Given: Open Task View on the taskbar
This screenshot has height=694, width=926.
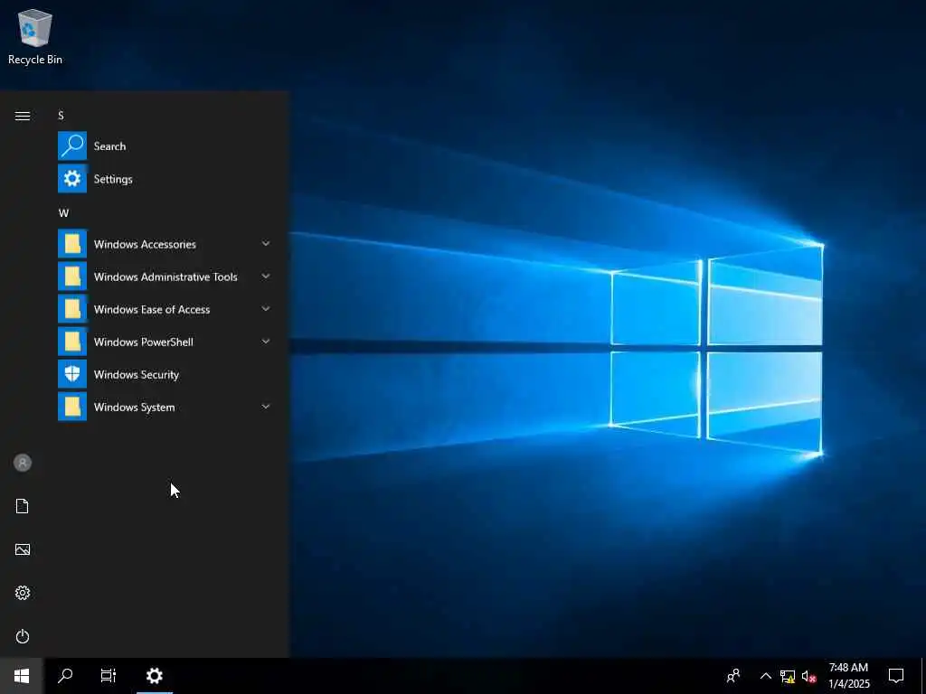Looking at the screenshot, I should pyautogui.click(x=109, y=676).
